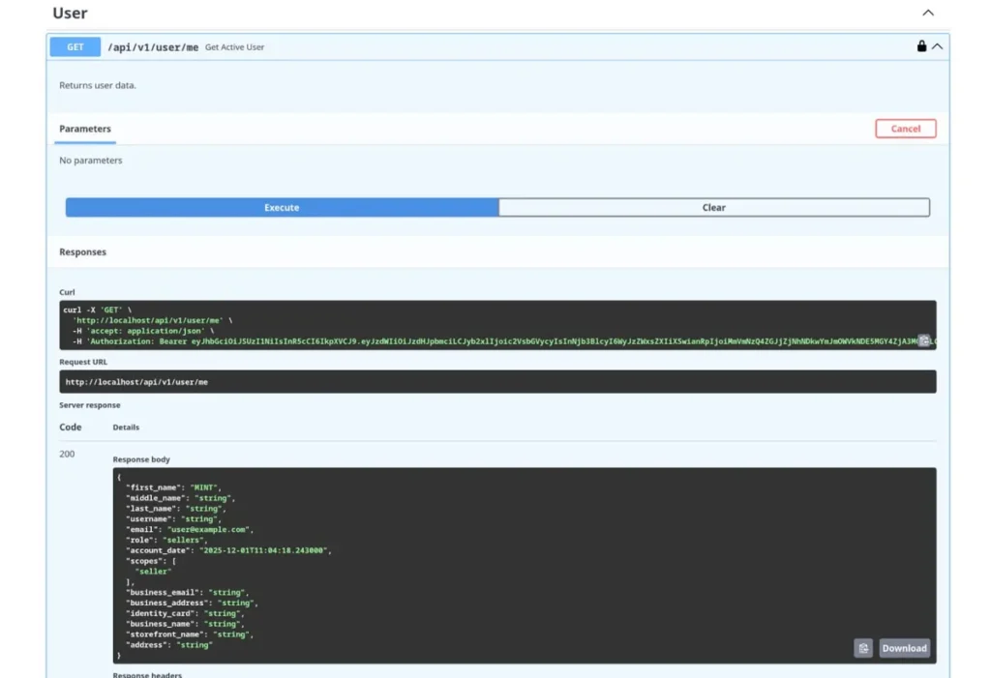The image size is (991, 678).
Task: Click the 200 response code
Action: click(67, 454)
